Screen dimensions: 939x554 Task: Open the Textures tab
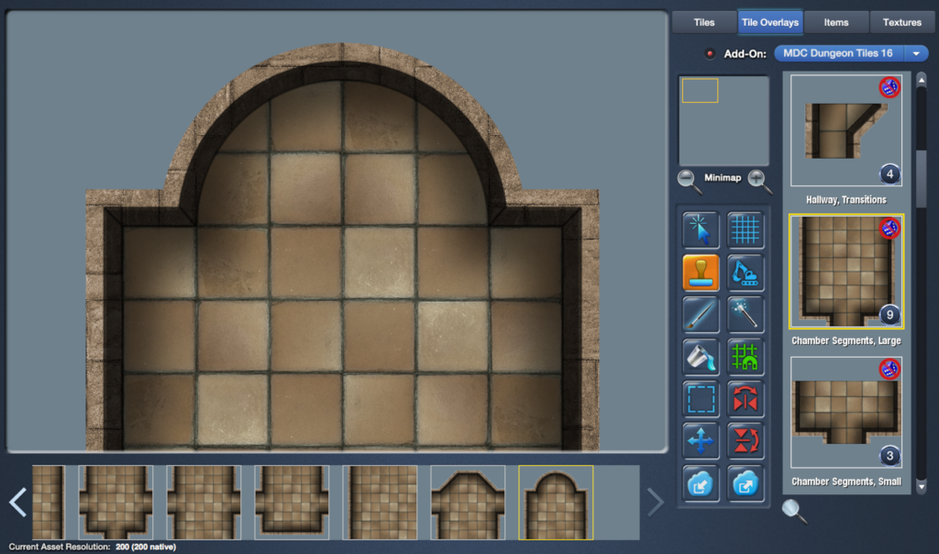pyautogui.click(x=902, y=22)
